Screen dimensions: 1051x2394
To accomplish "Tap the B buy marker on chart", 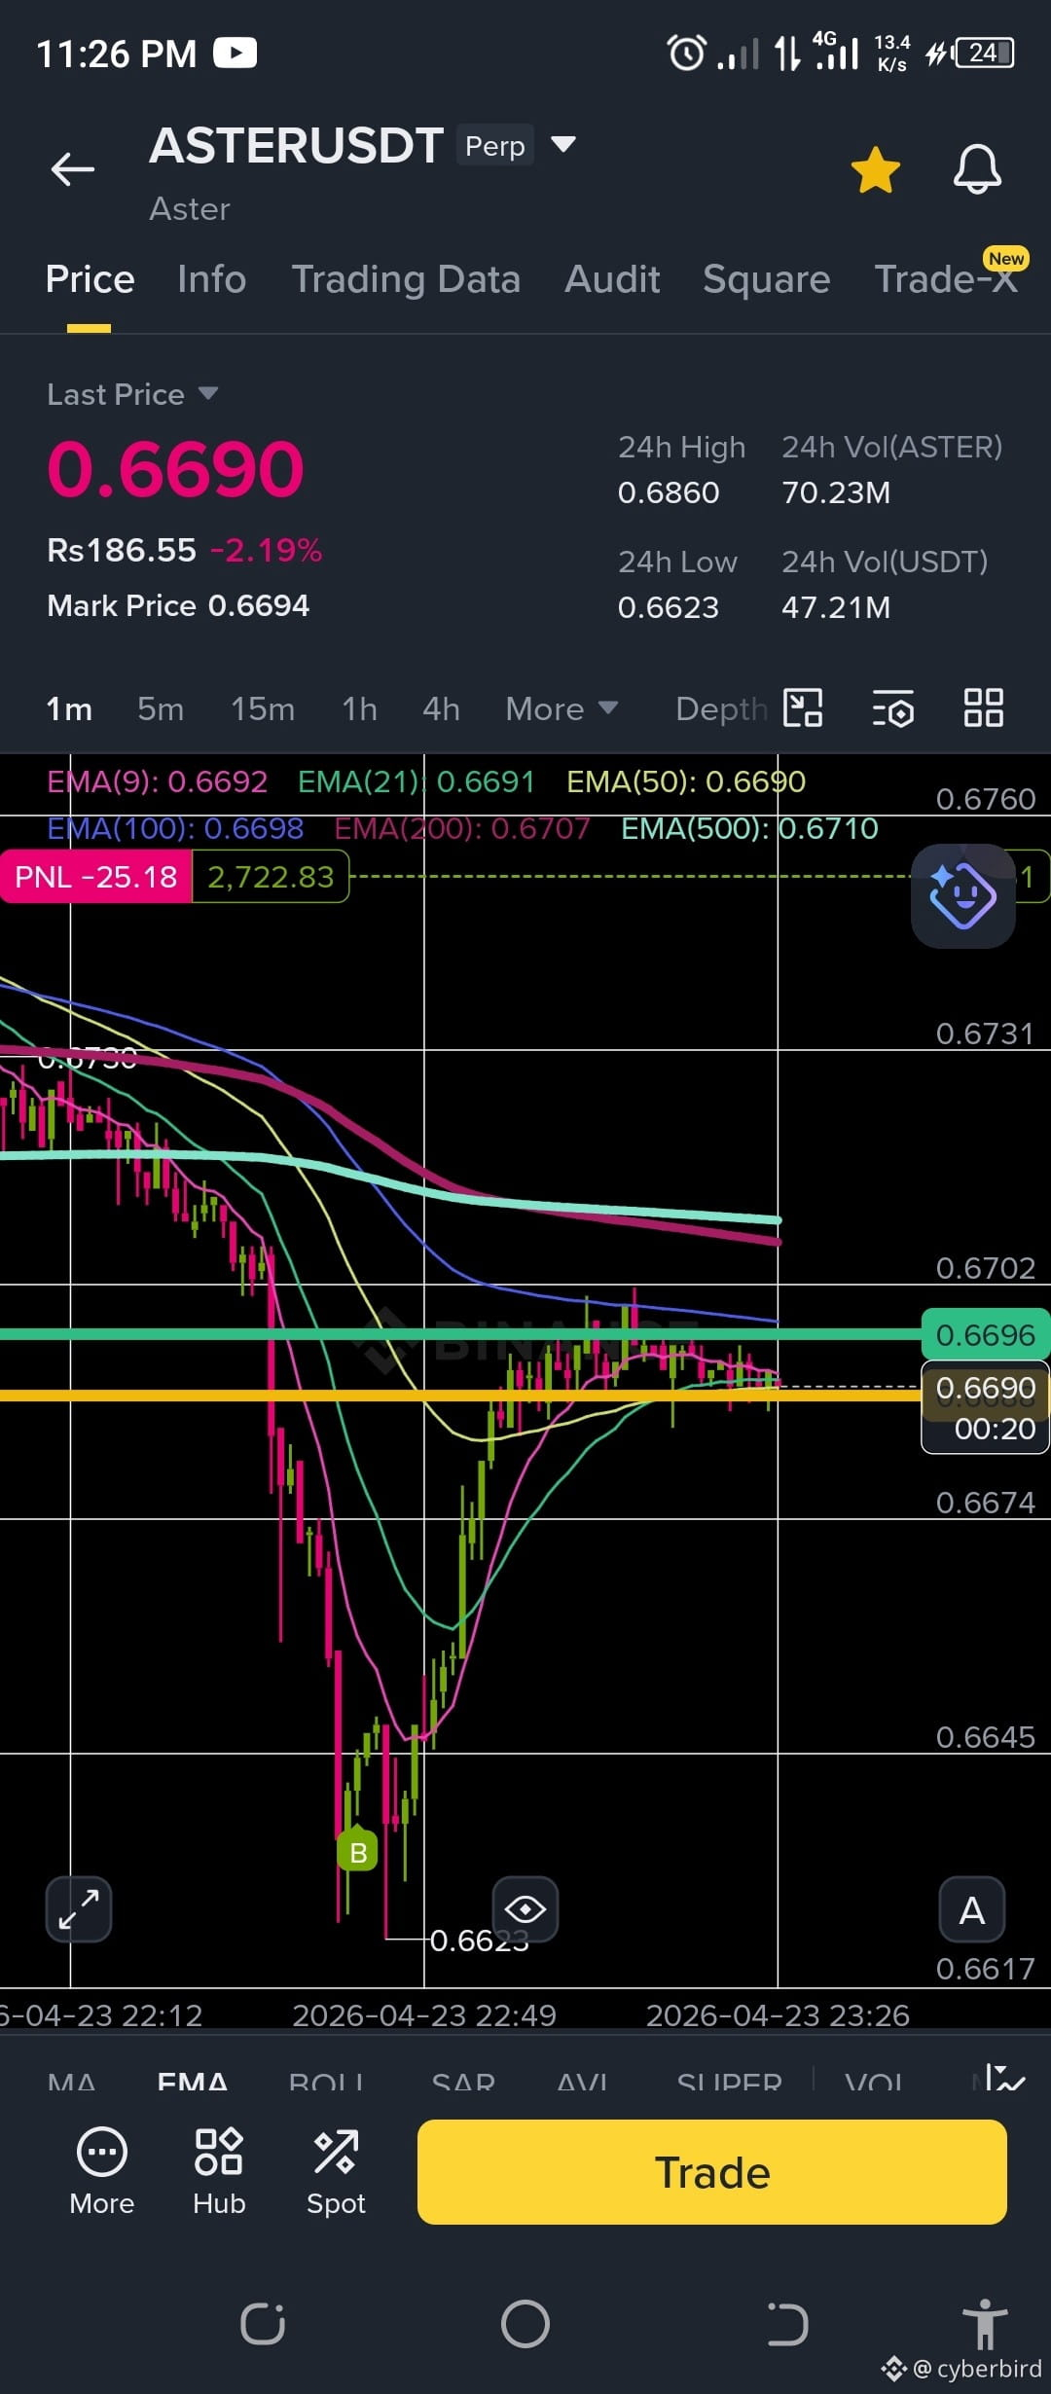I will (357, 1851).
